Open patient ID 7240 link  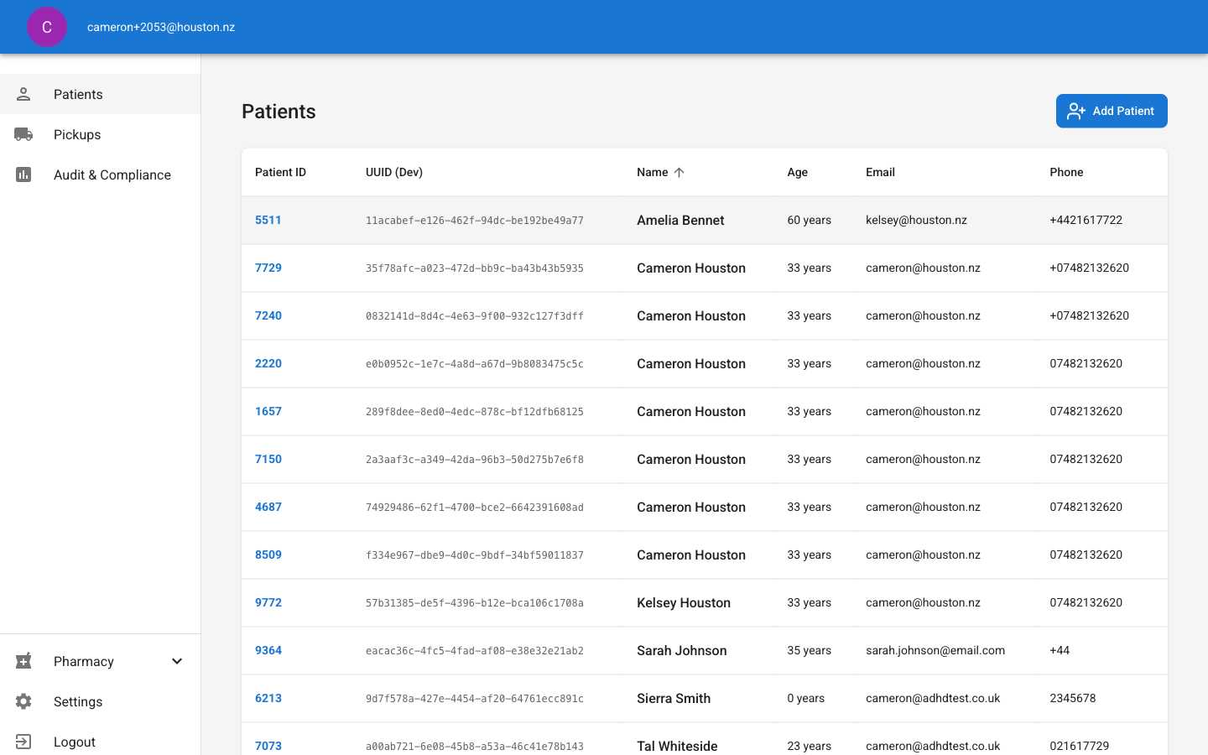pyautogui.click(x=268, y=315)
